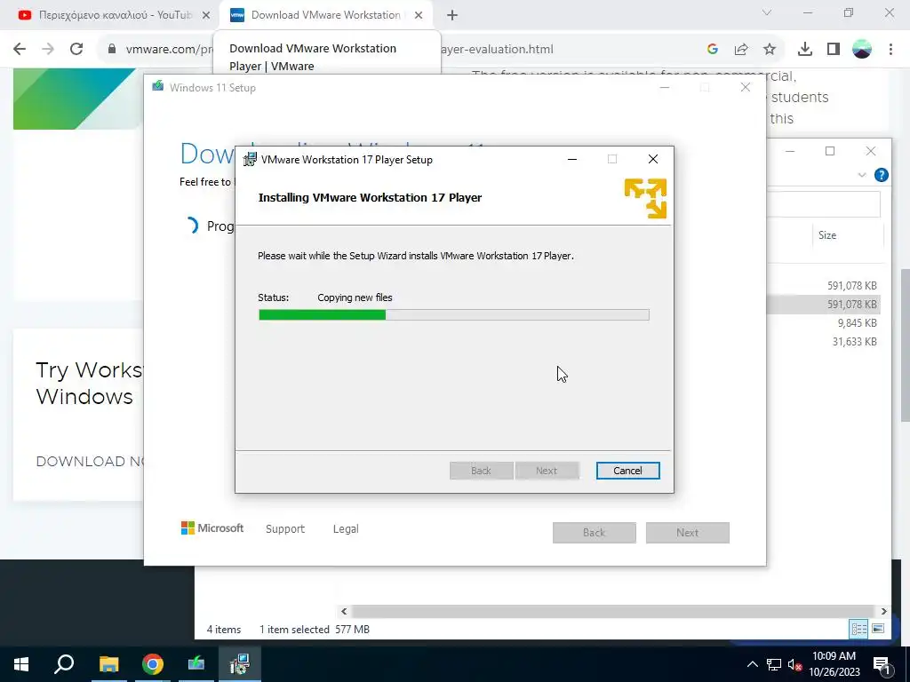Go back in Chrome
The image size is (910, 682).
point(20,50)
